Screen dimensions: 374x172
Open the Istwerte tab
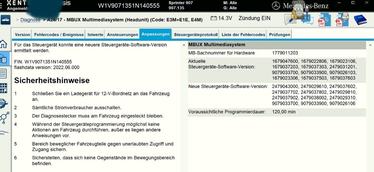[x=96, y=35]
